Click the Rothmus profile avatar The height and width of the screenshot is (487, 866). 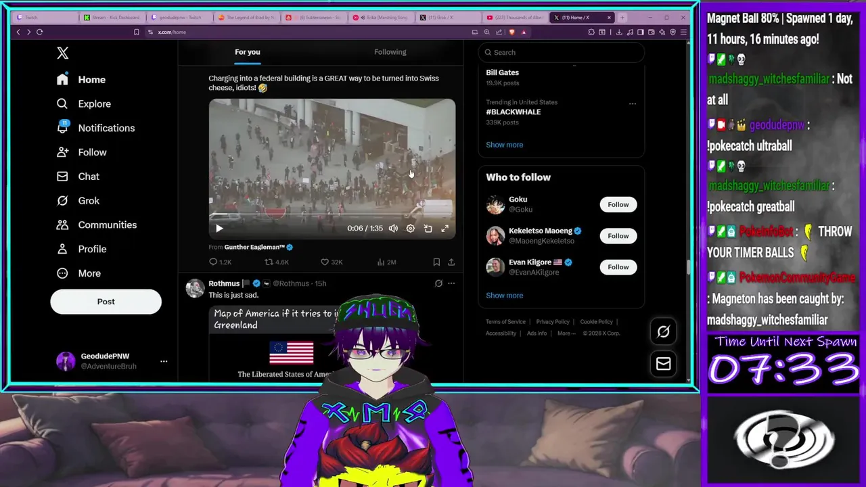(195, 288)
